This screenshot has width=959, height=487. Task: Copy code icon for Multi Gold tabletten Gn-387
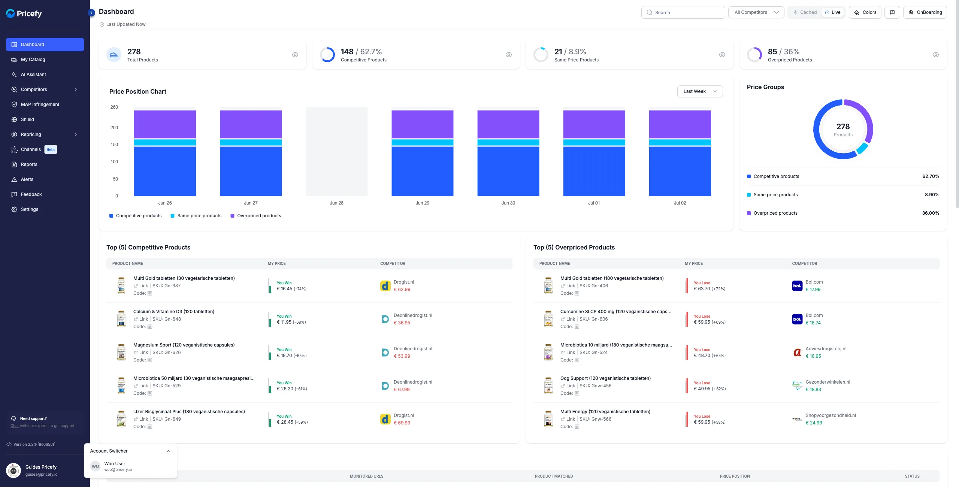[150, 293]
